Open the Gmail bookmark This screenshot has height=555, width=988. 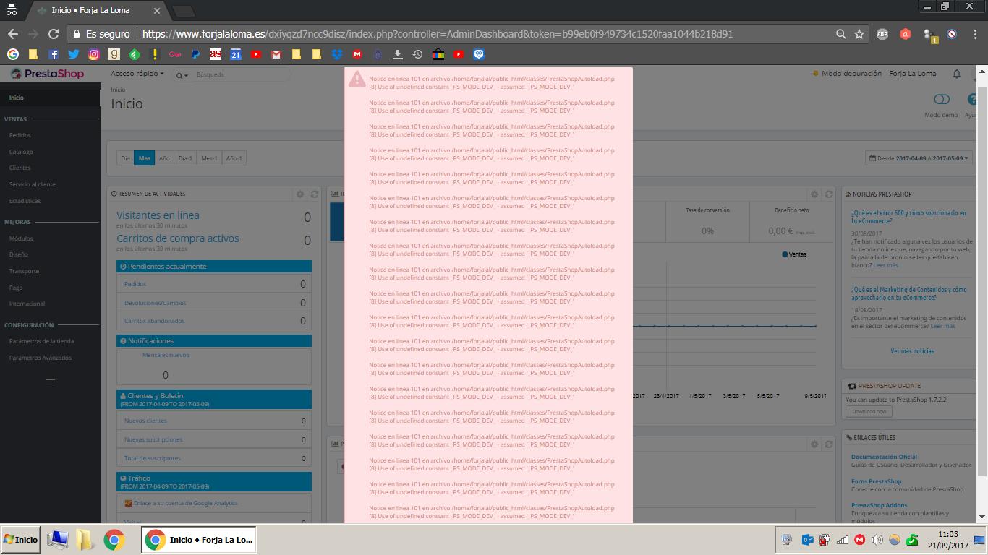(x=276, y=54)
